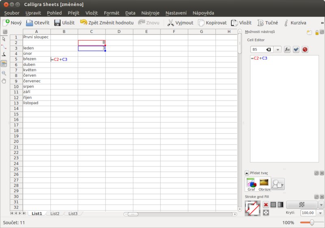Click the vertical scrollbar down arrow
The image size is (325, 228).
(240, 209)
